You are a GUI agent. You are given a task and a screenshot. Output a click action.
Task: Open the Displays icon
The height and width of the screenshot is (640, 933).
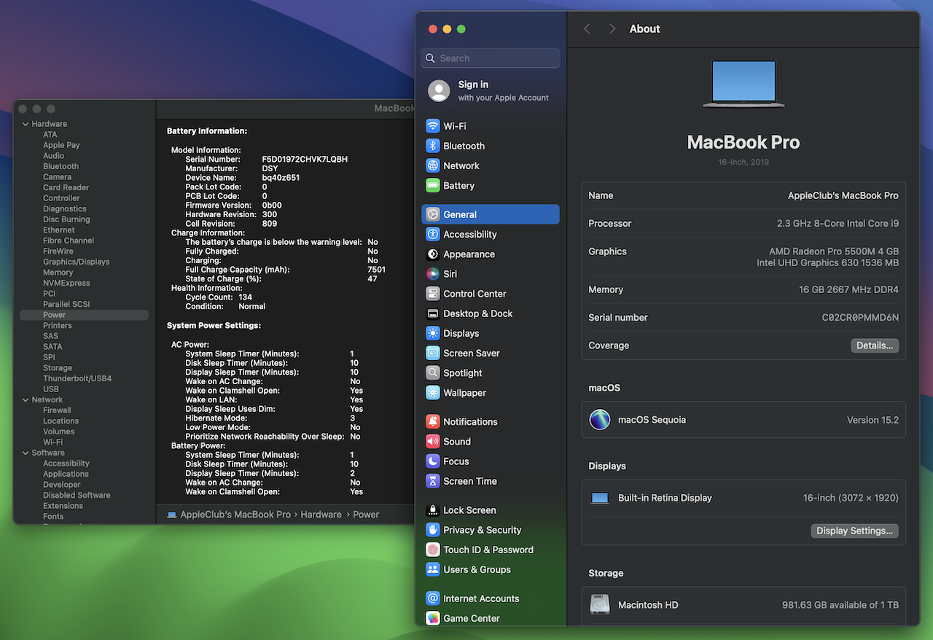(x=433, y=333)
